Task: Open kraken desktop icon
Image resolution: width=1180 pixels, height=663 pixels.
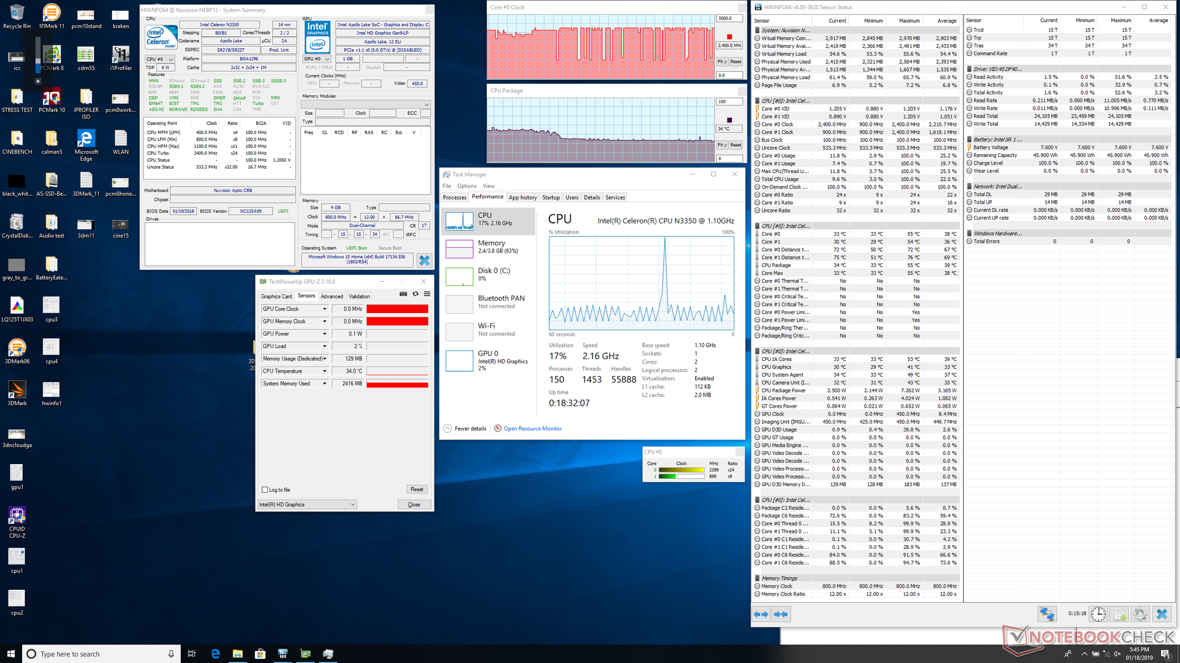Action: (x=120, y=17)
